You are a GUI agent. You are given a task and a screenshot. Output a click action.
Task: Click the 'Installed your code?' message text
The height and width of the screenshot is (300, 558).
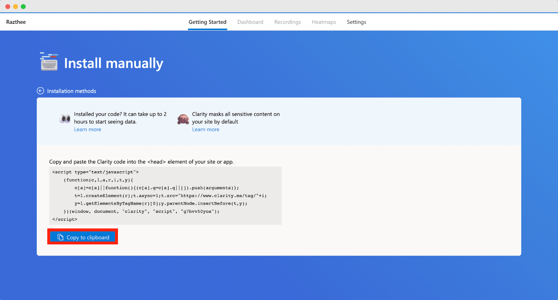pos(120,118)
